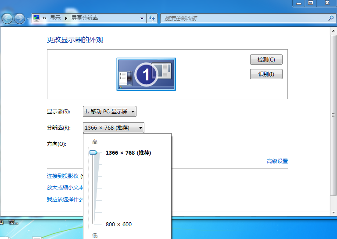This screenshot has width=337, height=239.
Task: Click the control panel icon in the address bar
Action: [x=36, y=18]
